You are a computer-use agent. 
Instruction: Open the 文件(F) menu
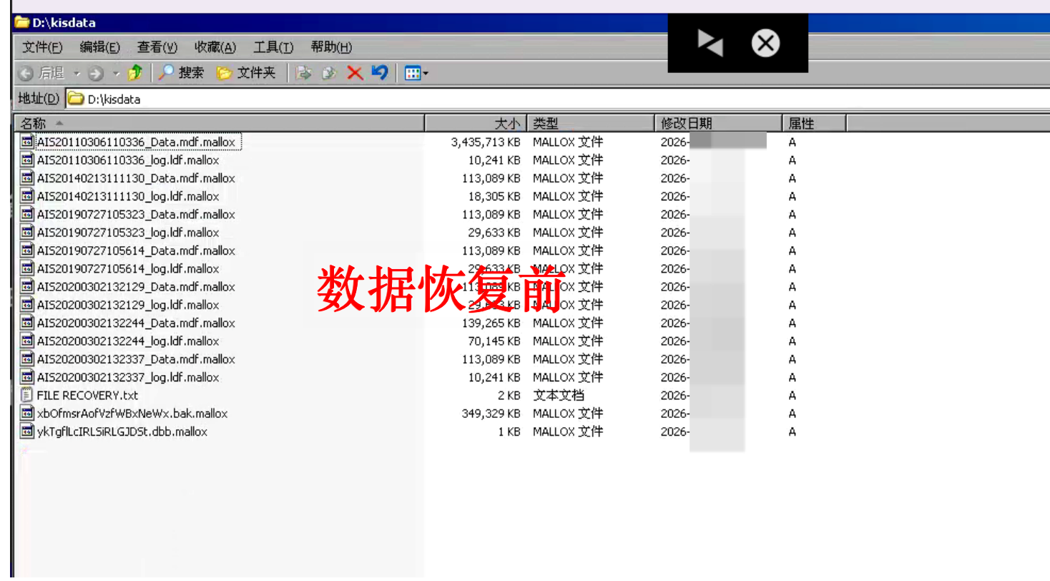[x=42, y=47]
